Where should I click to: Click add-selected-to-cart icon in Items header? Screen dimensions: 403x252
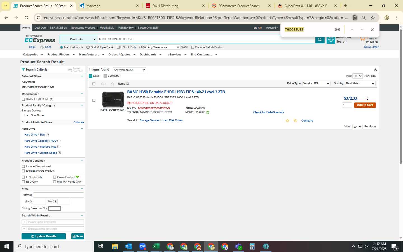tap(103, 84)
